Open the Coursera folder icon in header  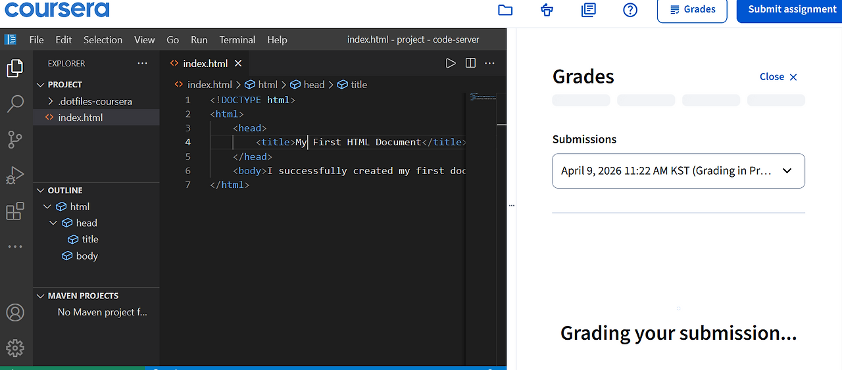[x=505, y=10]
